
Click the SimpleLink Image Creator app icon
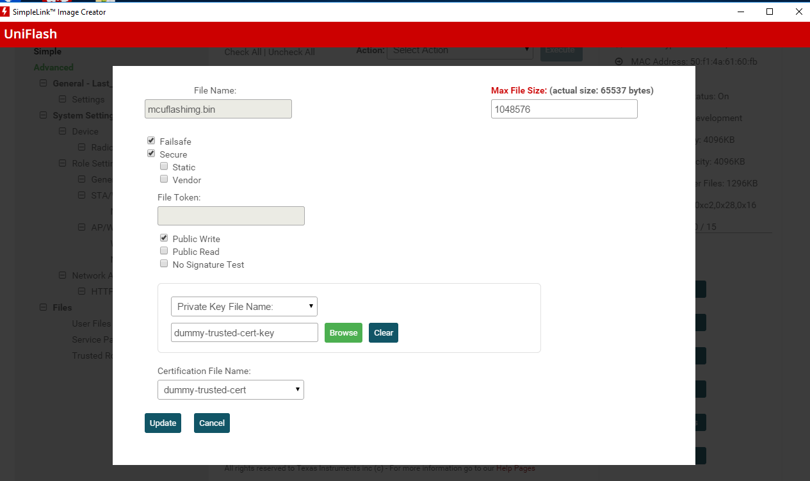[x=5, y=12]
